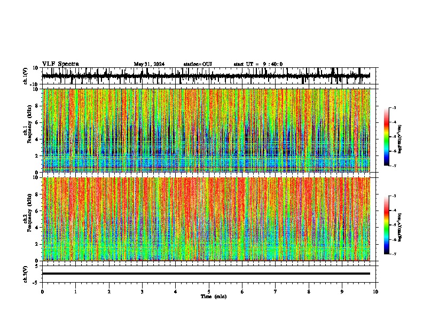Click tick label "3" on the time axis

pos(142,292)
